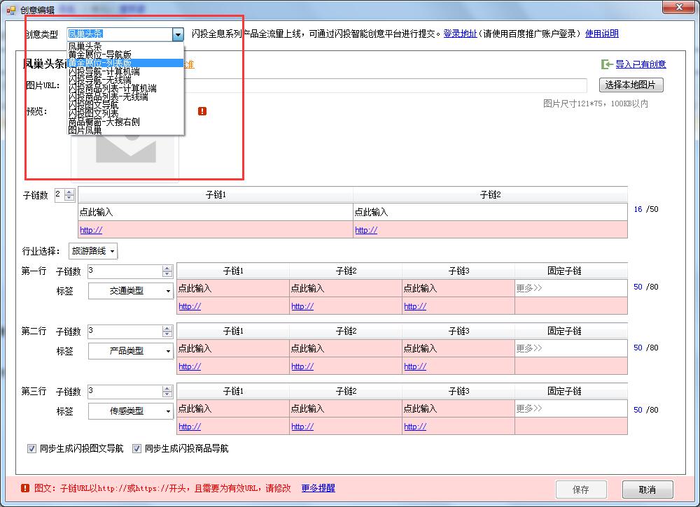The image size is (700, 507).
Task: Open the 行业选择 旅游路线 dropdown
Action: tap(93, 251)
